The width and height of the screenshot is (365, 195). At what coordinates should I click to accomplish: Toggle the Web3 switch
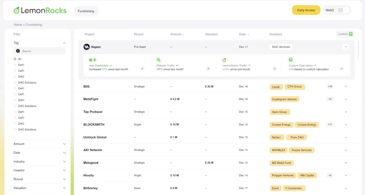(343, 10)
